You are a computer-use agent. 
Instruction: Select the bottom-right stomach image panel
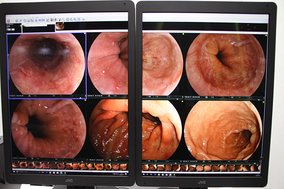pos(222,130)
